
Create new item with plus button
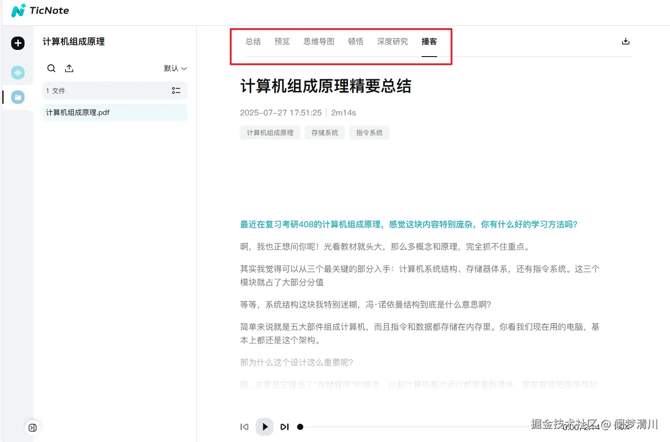pyautogui.click(x=18, y=43)
